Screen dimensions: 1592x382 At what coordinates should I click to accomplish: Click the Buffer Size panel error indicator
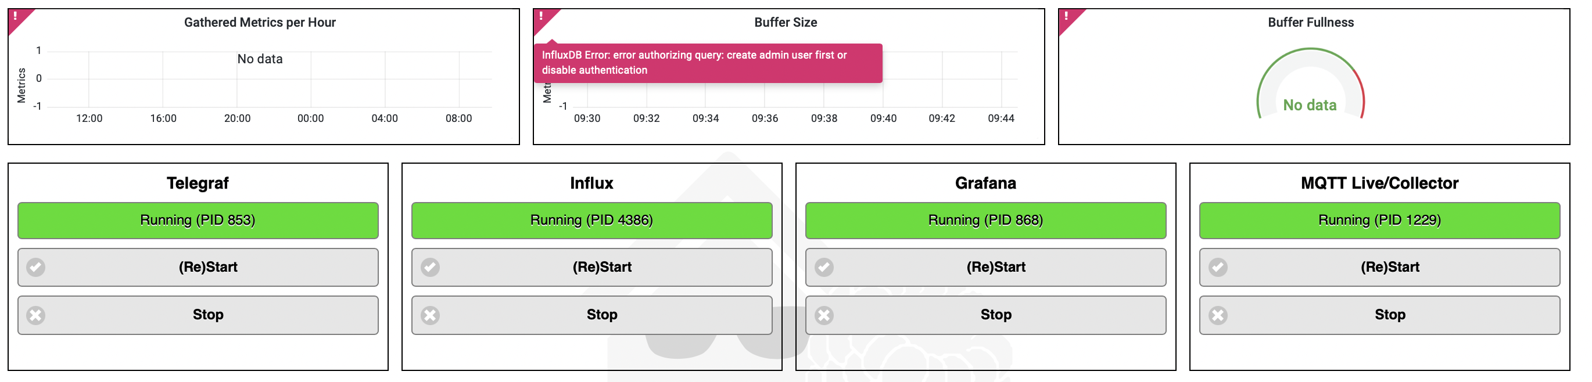541,16
